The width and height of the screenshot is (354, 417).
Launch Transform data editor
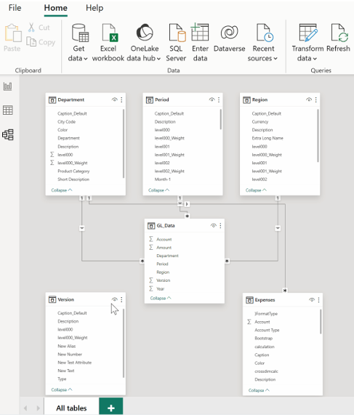[x=307, y=42]
